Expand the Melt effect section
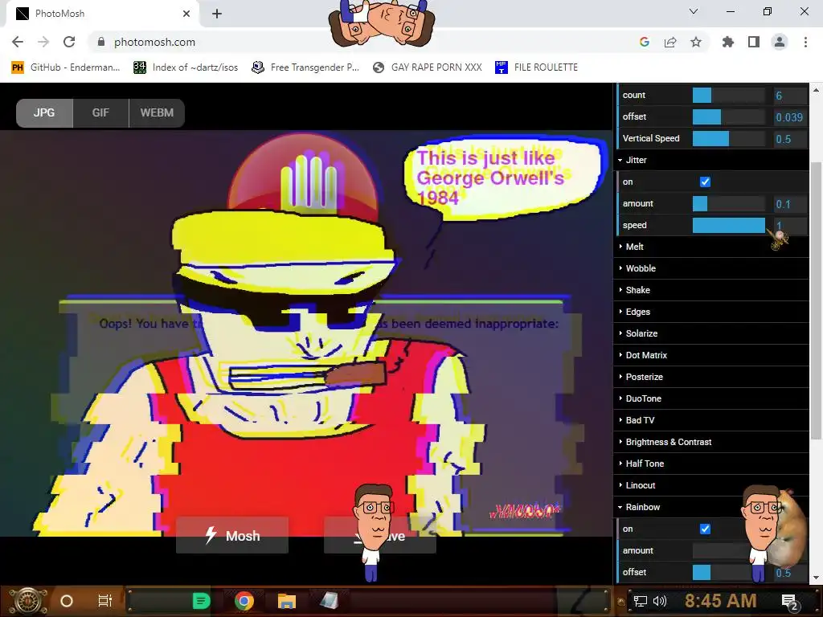The image size is (823, 617). click(x=710, y=247)
